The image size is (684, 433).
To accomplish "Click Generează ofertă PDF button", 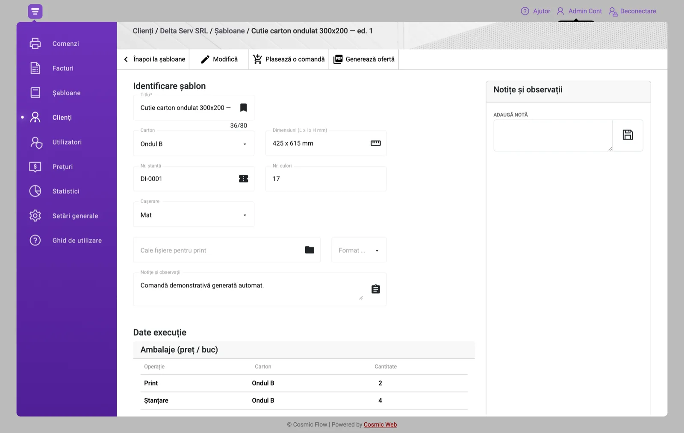I will (x=364, y=59).
